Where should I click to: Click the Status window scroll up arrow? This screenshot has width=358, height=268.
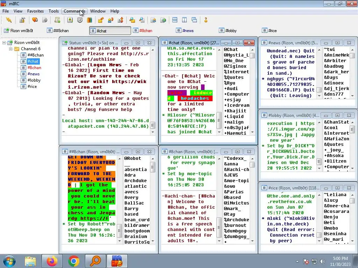(x=153, y=50)
